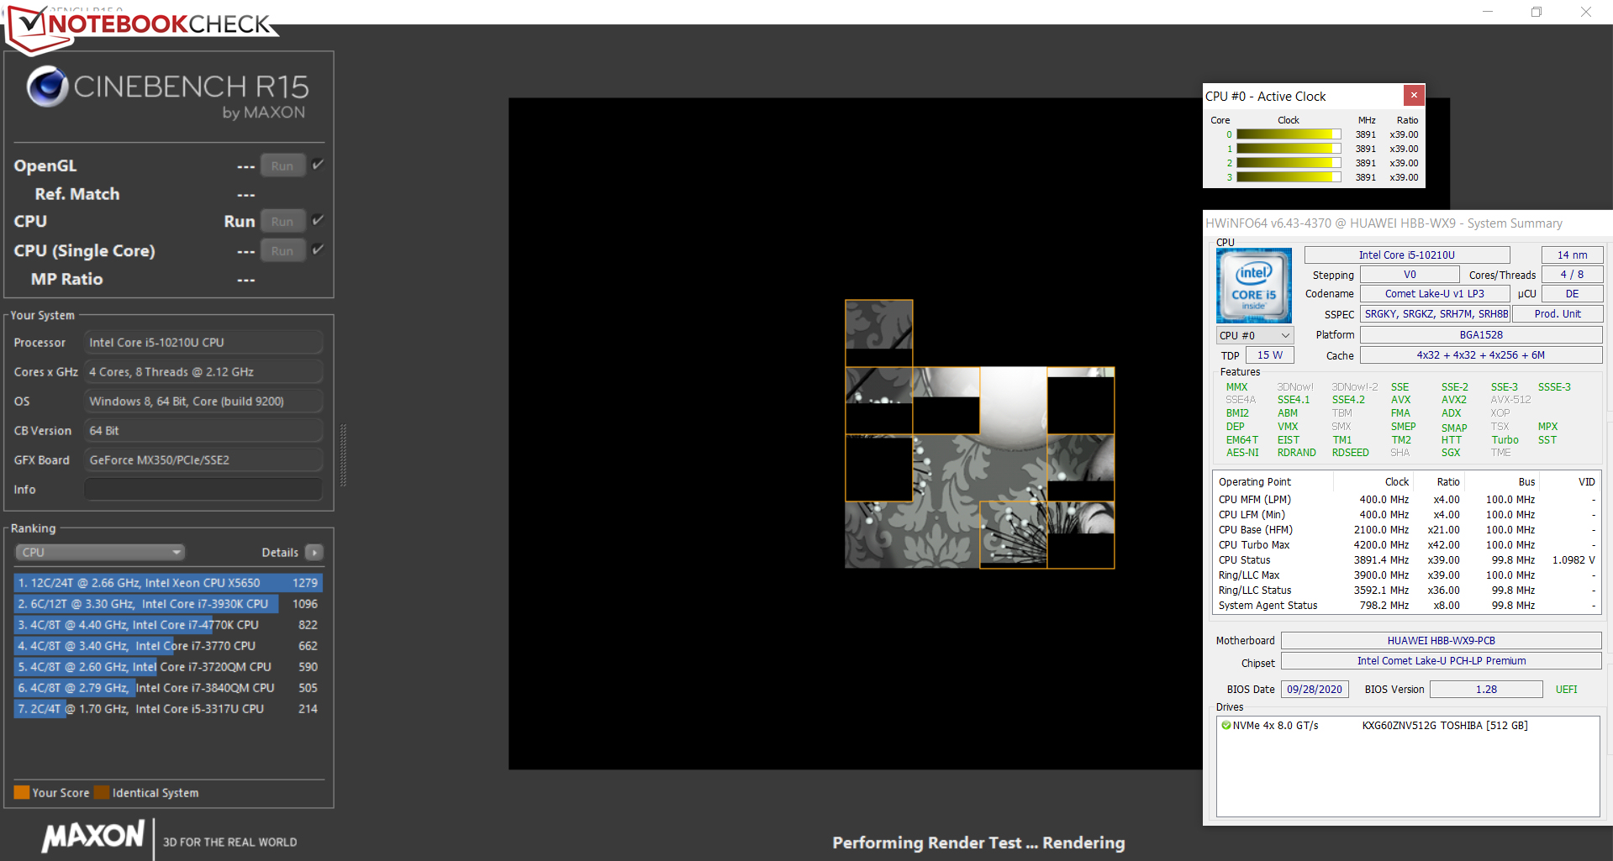
Task: Click the rendering preview tile image
Action: 979,433
